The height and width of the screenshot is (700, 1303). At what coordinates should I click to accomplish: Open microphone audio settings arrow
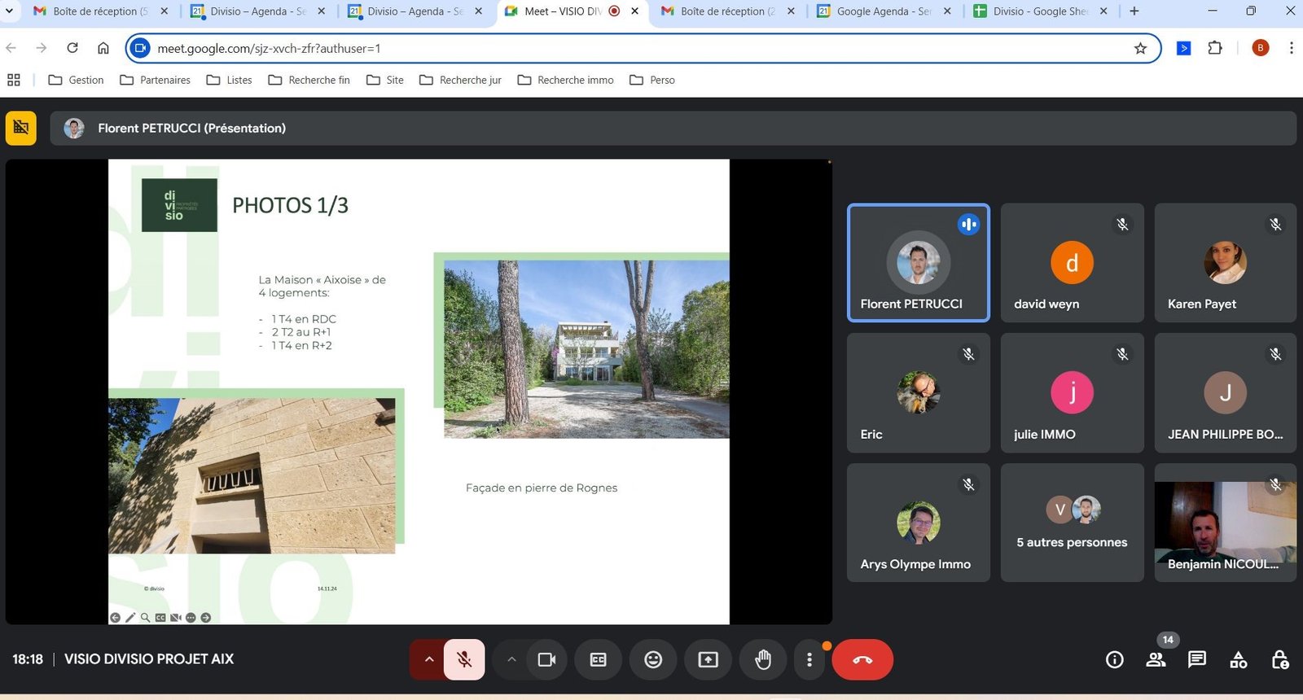(428, 659)
